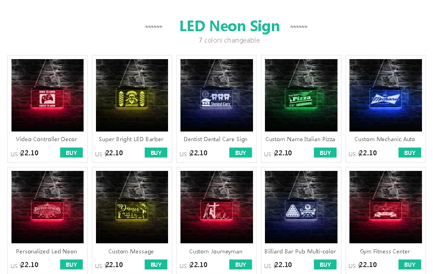Open the blue Mechanic sign image
This screenshot has width=433, height=274.
[x=386, y=95]
